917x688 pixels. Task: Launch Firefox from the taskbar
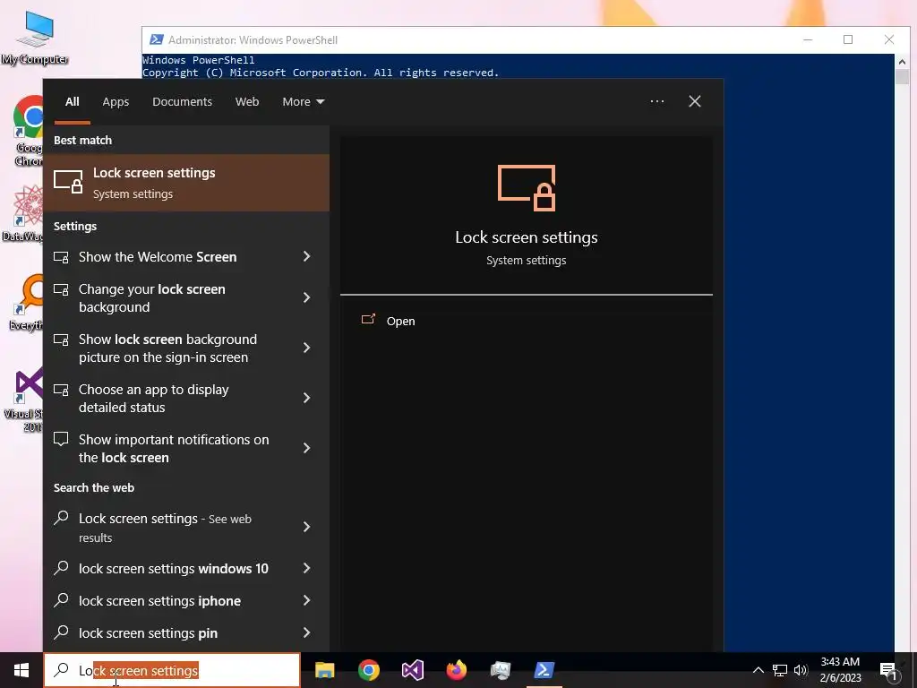(456, 670)
